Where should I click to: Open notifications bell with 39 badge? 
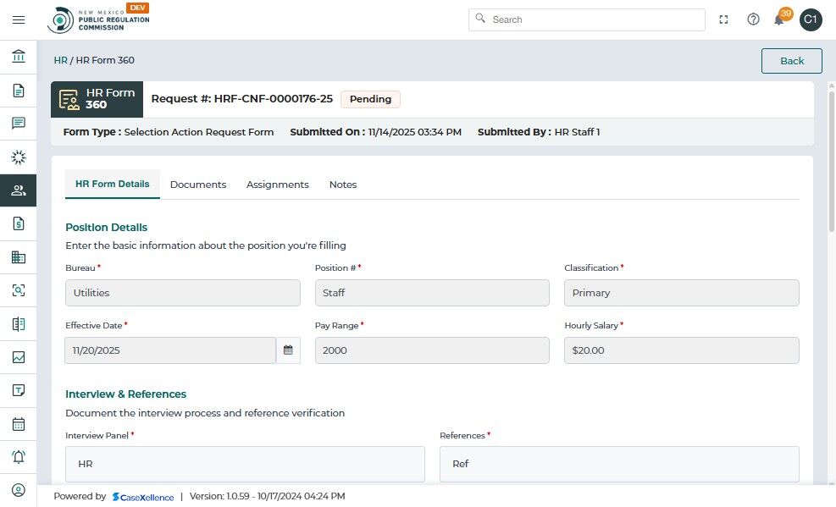pos(779,19)
